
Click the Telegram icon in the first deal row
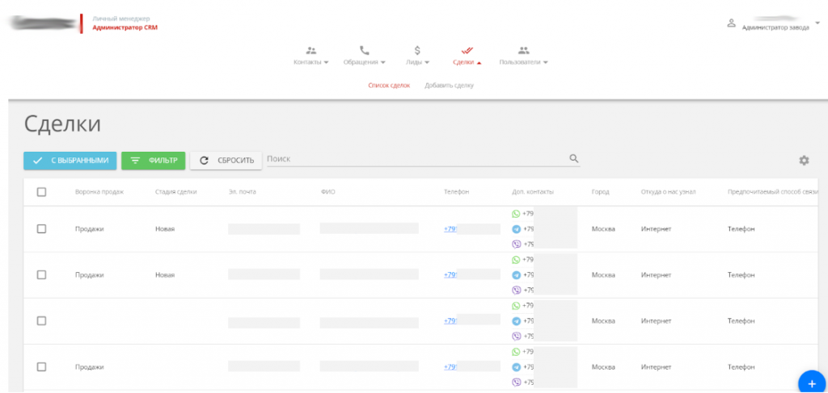tap(517, 229)
